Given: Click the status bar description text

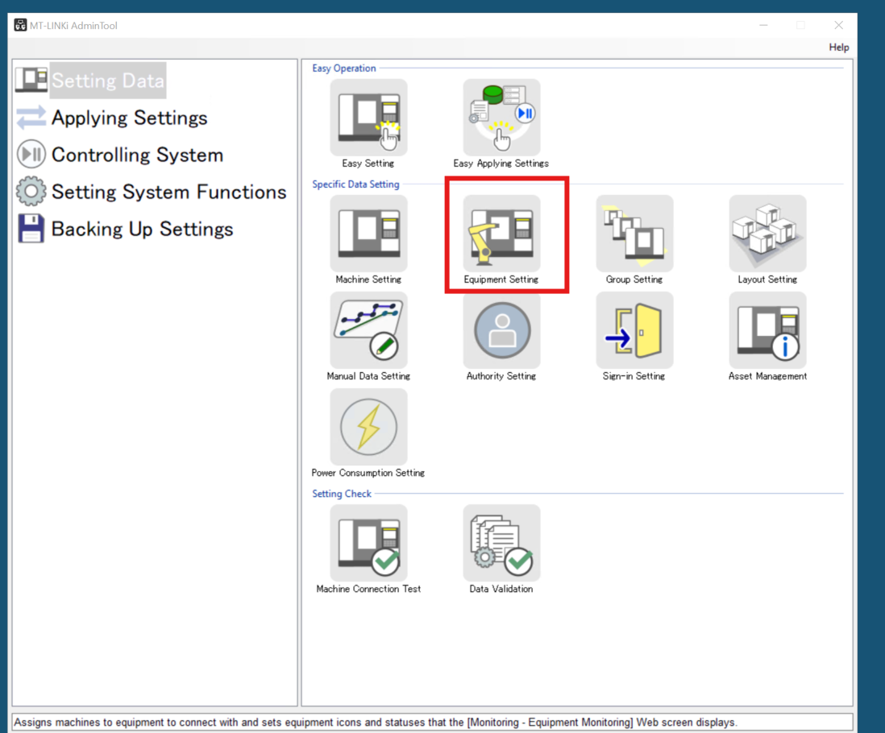Looking at the screenshot, I should pos(376,723).
